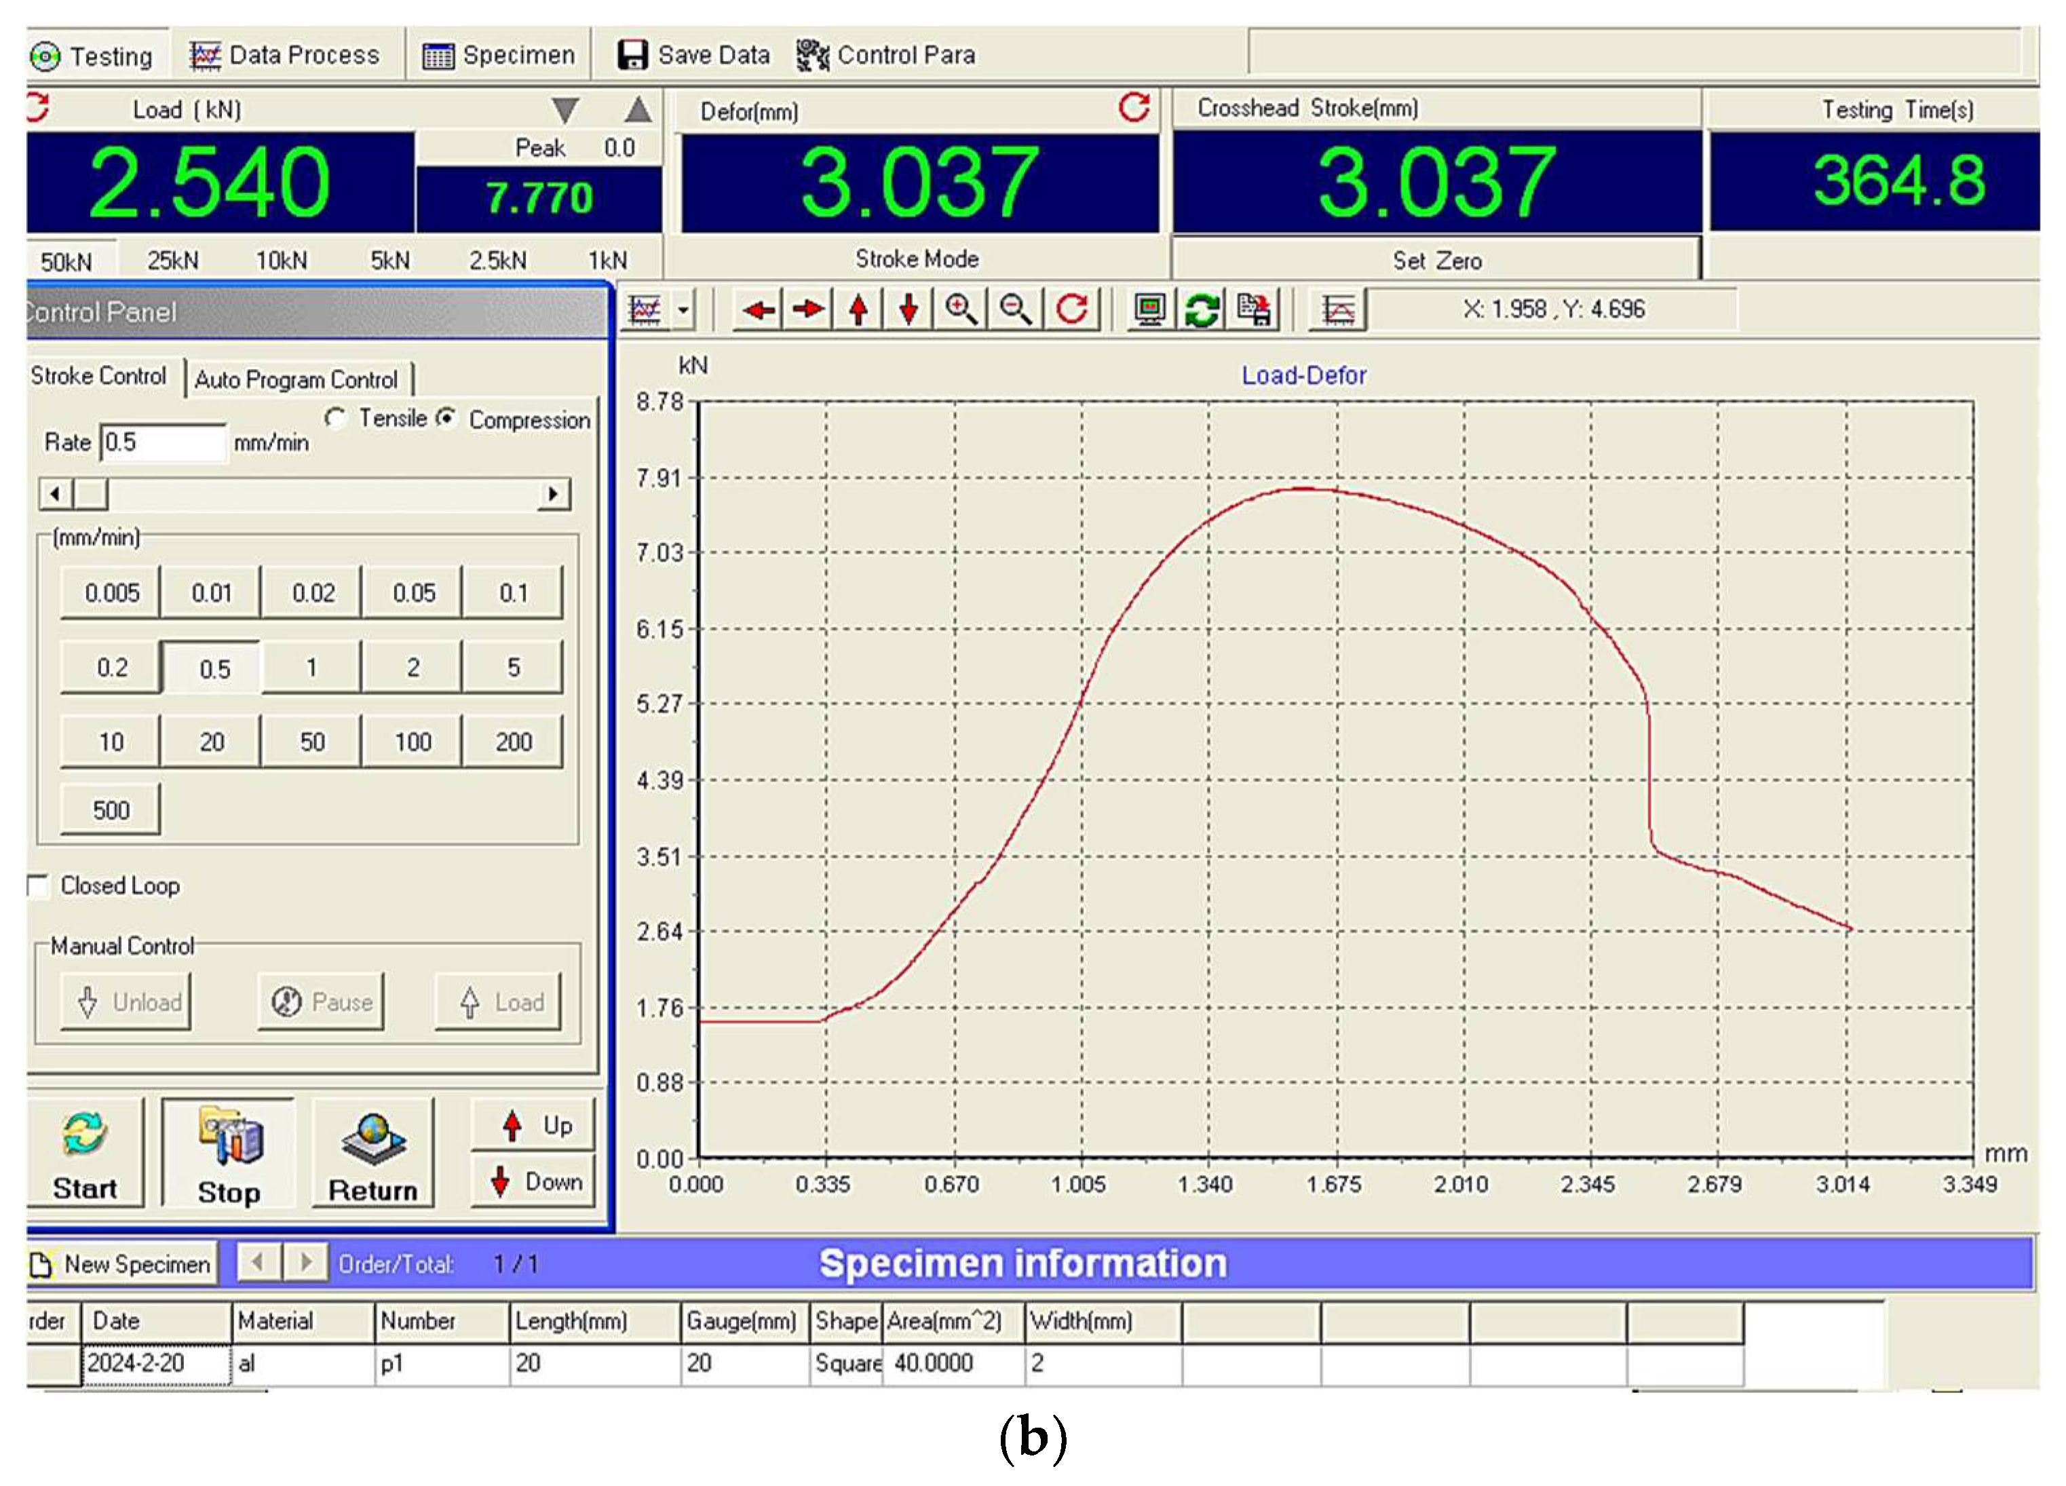Click the monitor display icon in chart toolbar
This screenshot has width=2066, height=1486.
tap(1149, 310)
